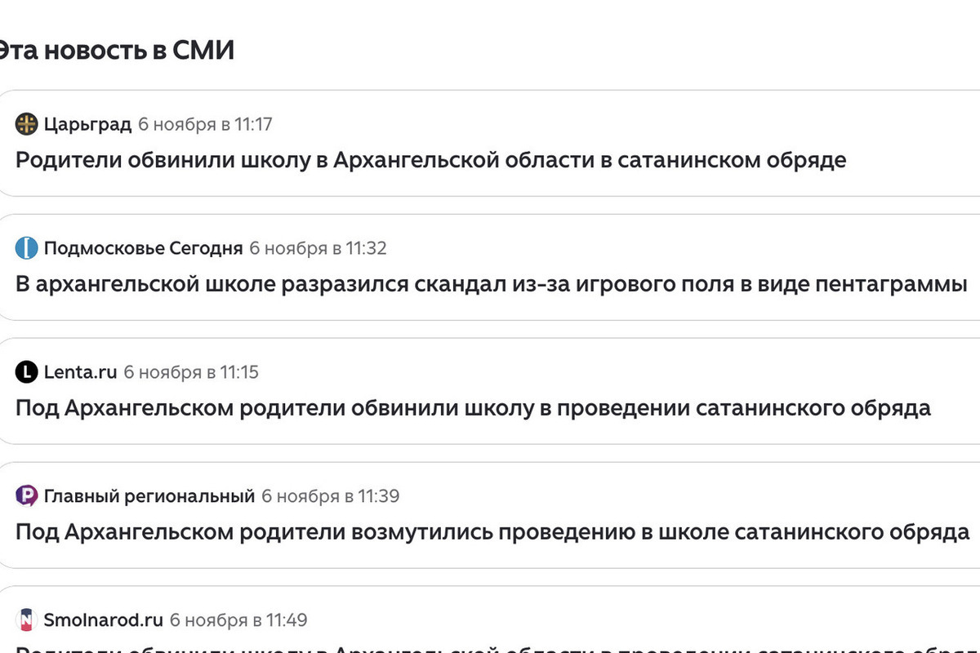Open the Царьград source name link
980x653 pixels.
87,124
